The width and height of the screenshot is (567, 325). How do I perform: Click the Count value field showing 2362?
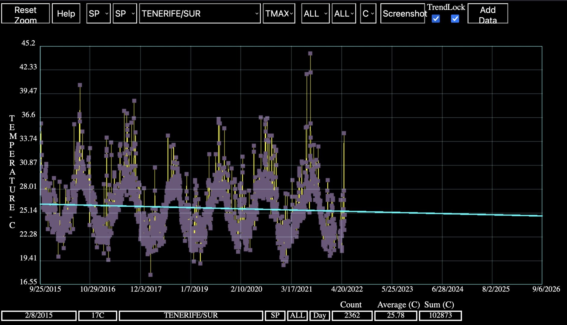click(x=352, y=315)
